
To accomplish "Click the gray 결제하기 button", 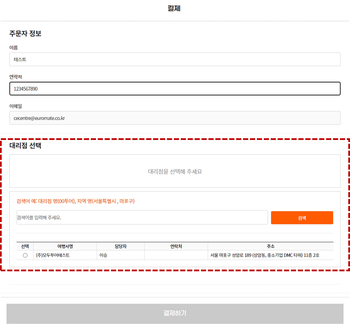I will coord(175,313).
